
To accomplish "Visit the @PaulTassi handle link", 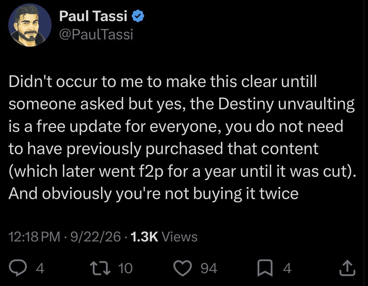I will pos(96,34).
